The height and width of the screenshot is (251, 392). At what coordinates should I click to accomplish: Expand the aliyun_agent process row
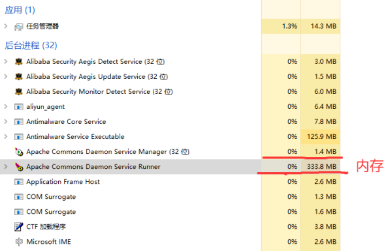(x=6, y=106)
